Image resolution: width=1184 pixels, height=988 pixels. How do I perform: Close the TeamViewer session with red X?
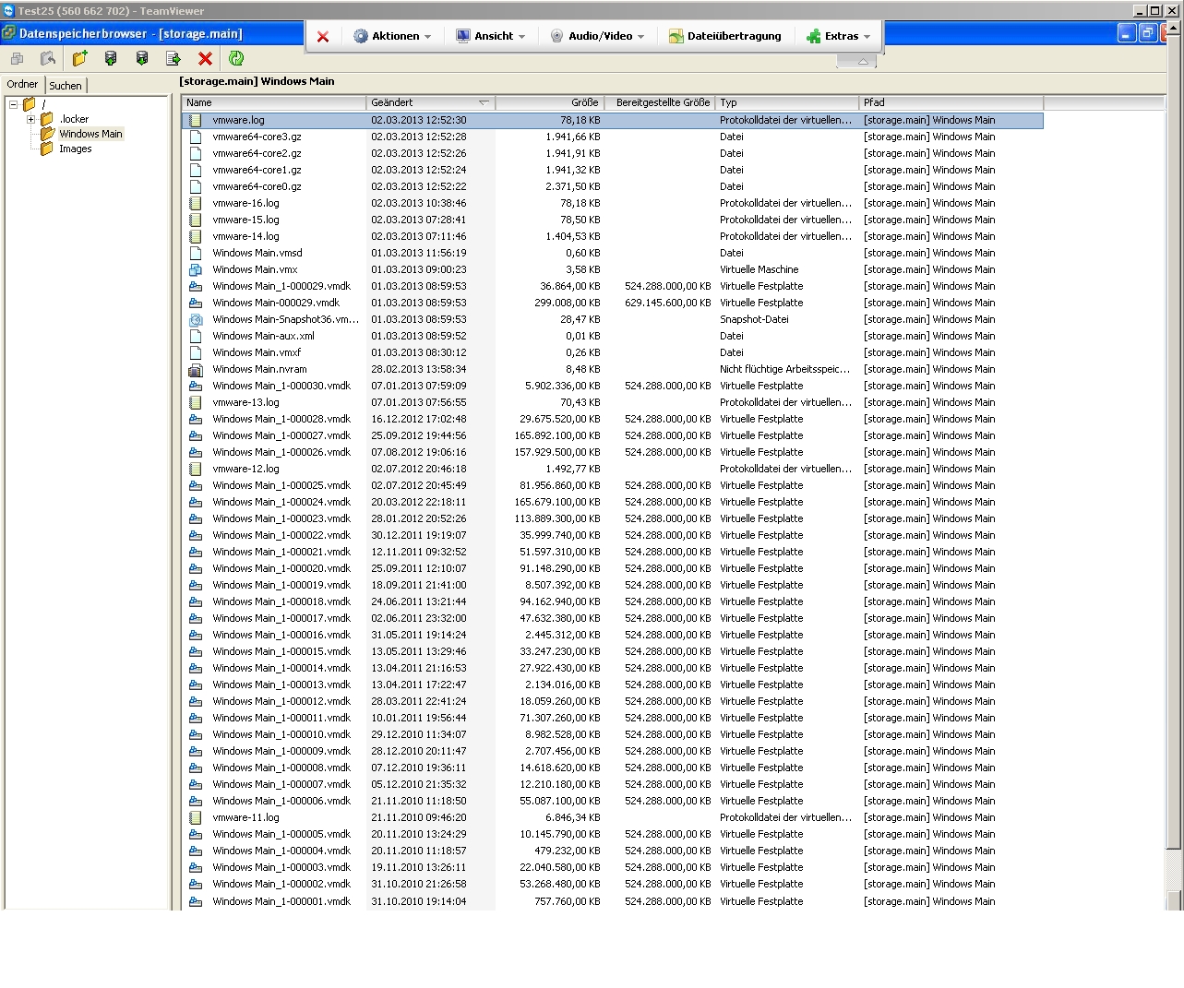(323, 37)
